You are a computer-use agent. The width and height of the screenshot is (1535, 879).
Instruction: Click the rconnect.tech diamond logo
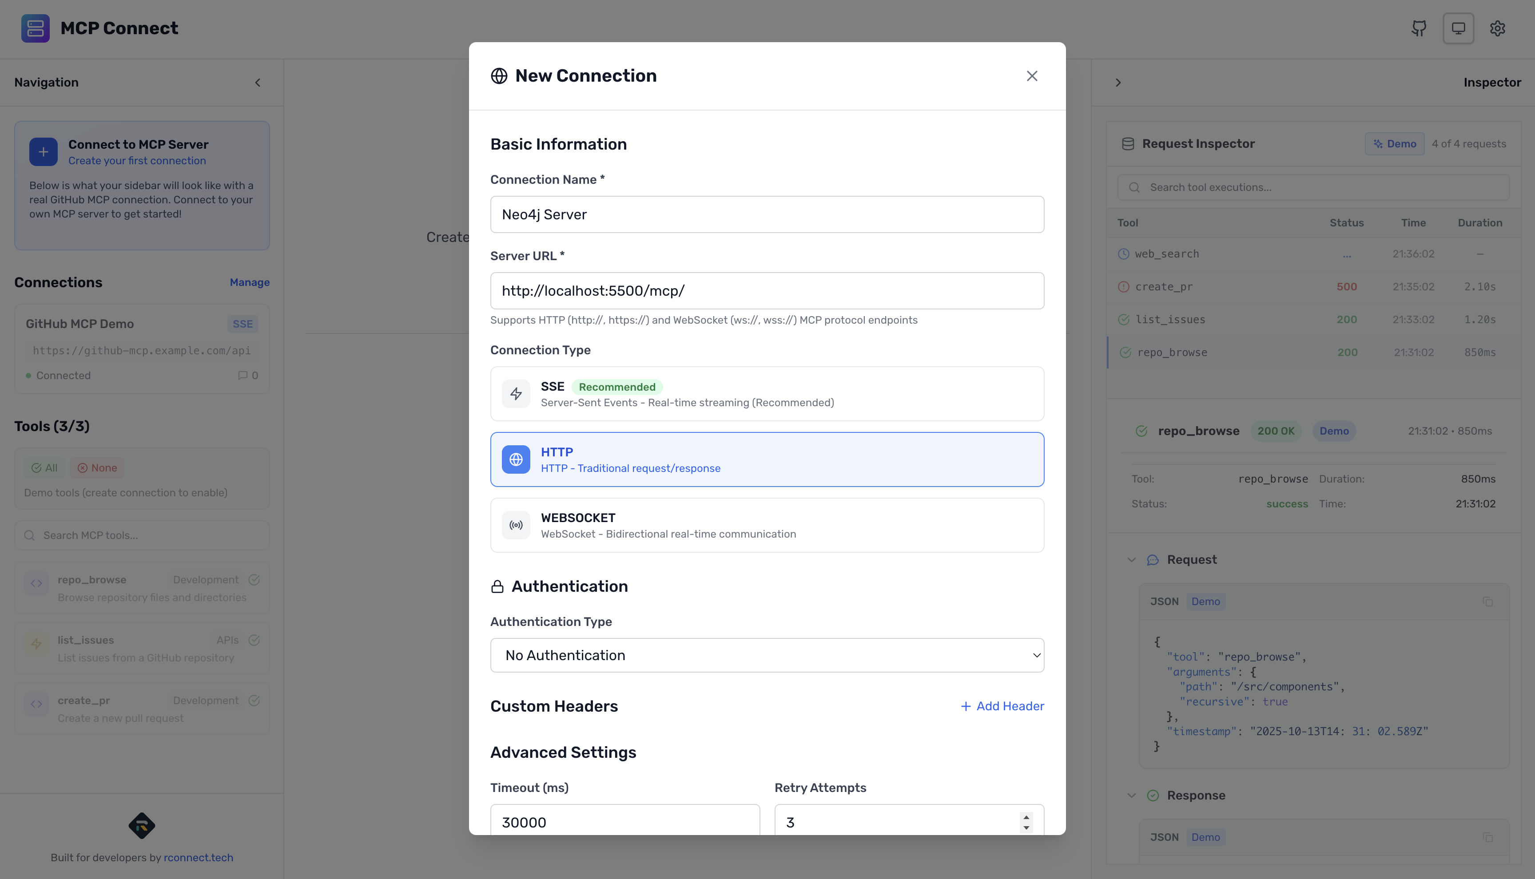[x=142, y=825]
